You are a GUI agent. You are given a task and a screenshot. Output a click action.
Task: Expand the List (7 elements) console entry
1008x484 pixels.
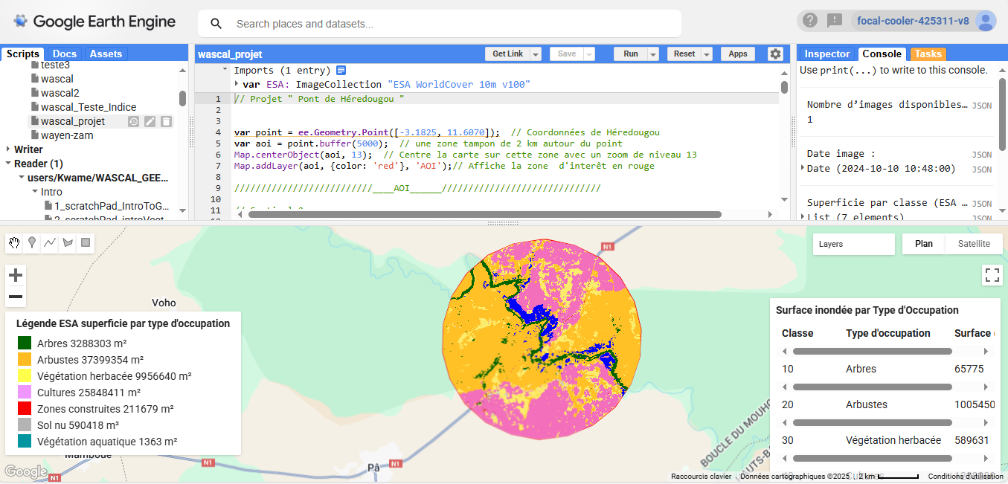(x=803, y=217)
